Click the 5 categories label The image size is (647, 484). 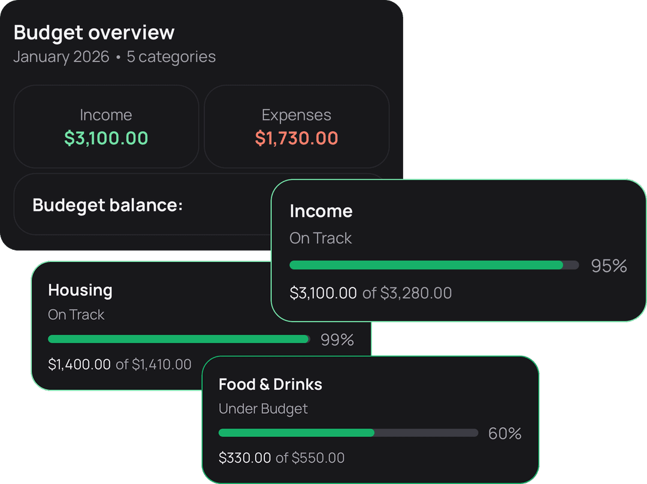pyautogui.click(x=171, y=57)
